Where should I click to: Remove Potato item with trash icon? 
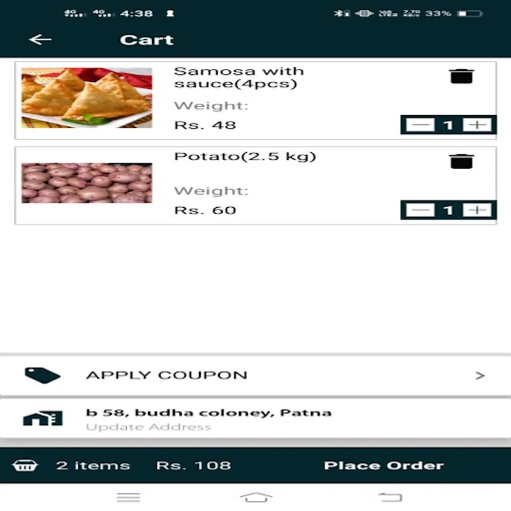[x=461, y=161]
